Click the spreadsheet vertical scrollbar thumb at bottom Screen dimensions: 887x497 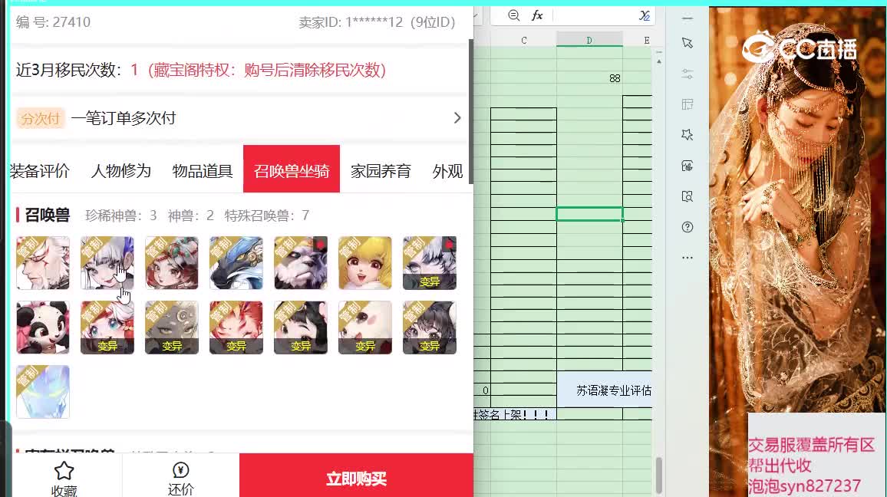659,476
